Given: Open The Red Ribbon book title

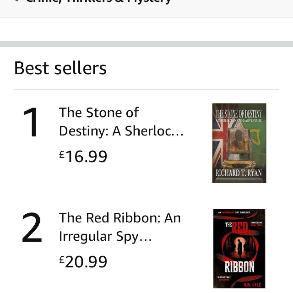Looking at the screenshot, I should pos(120,227).
